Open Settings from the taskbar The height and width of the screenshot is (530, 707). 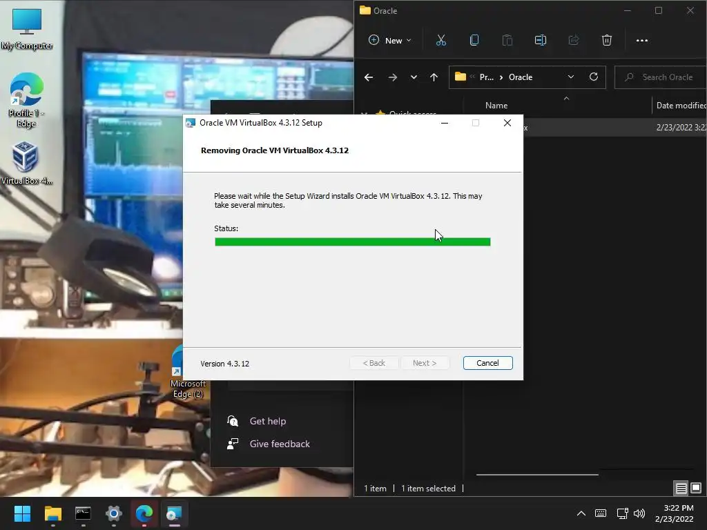(114, 513)
